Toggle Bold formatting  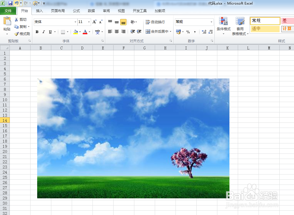(37, 32)
